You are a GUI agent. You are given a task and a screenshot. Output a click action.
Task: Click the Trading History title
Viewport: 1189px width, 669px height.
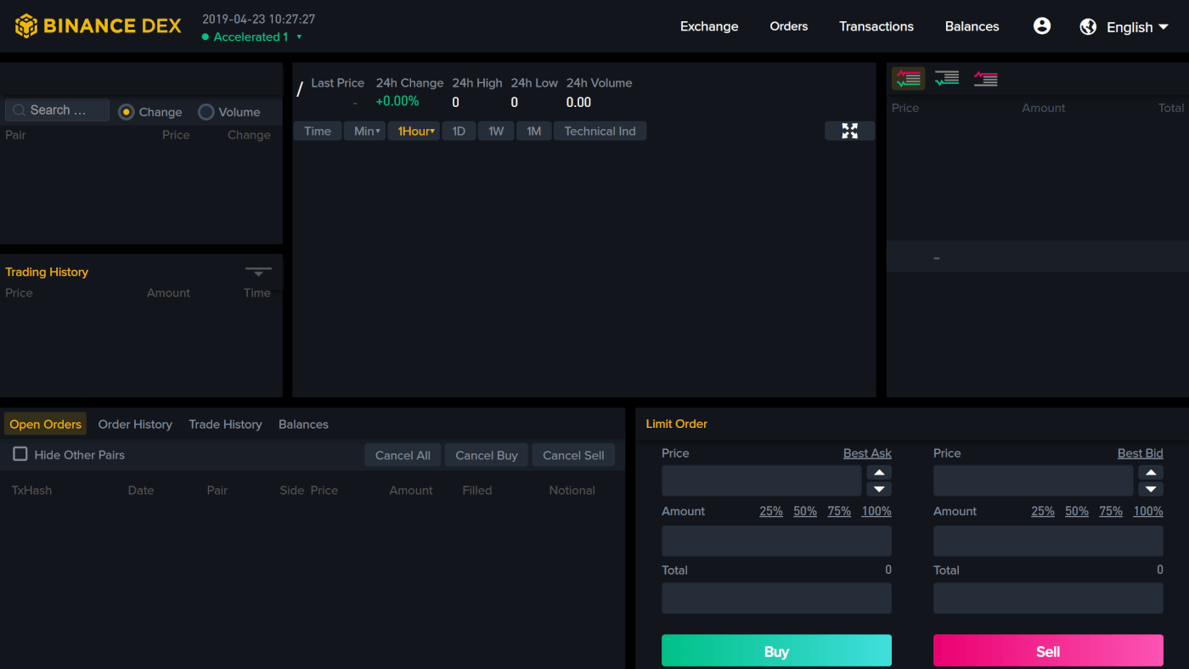click(47, 272)
